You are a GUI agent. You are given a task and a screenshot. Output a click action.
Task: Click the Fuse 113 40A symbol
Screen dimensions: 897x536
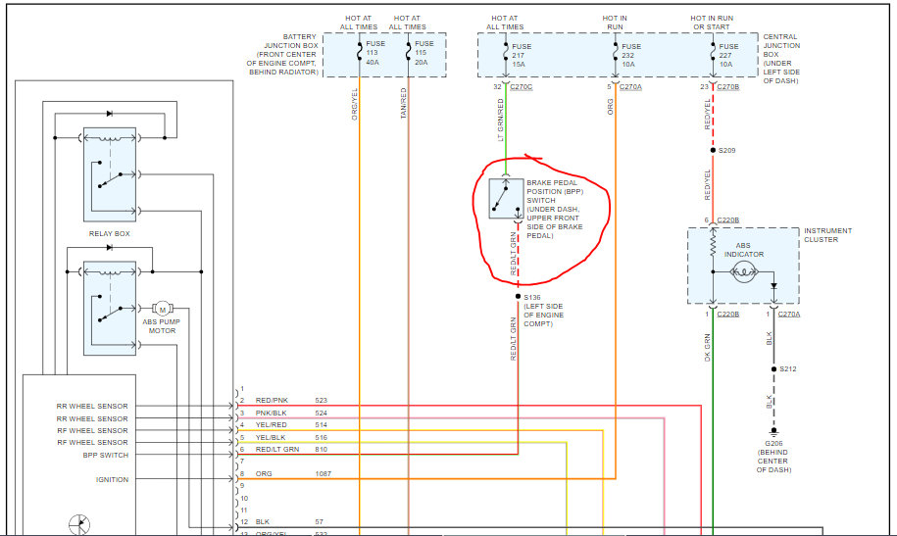[359, 53]
